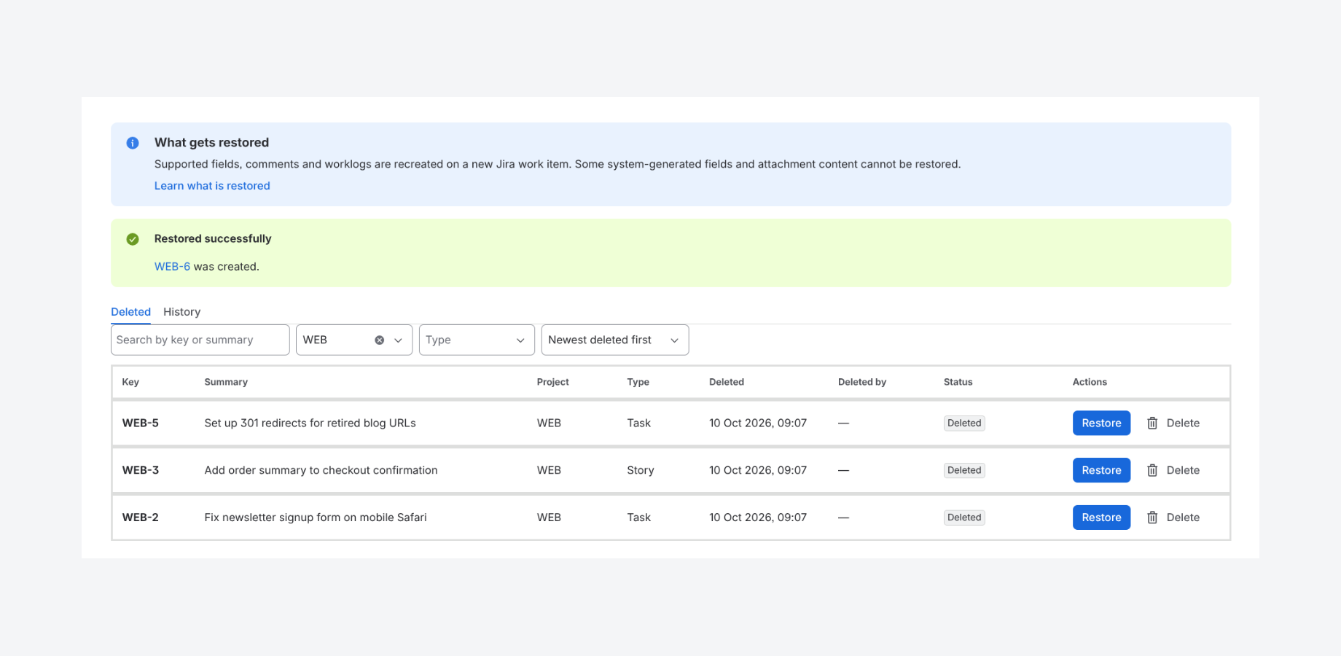Click the Summary column header

[226, 382]
